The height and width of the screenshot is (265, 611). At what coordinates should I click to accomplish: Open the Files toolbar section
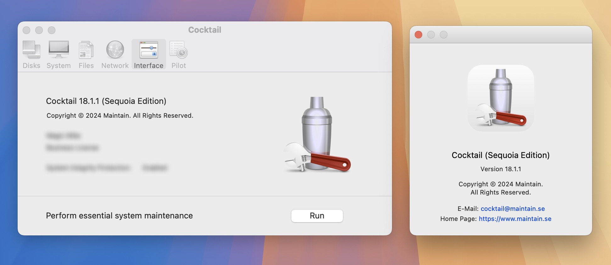coord(86,55)
